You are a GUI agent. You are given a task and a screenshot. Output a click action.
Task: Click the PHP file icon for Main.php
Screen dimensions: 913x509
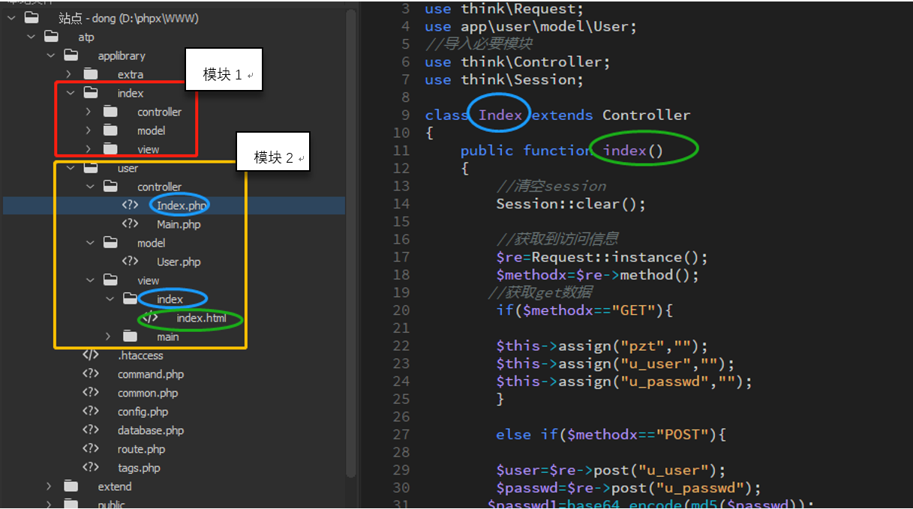point(129,223)
